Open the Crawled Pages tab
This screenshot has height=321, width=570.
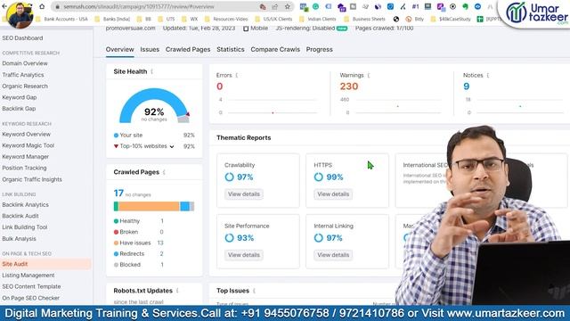(188, 50)
